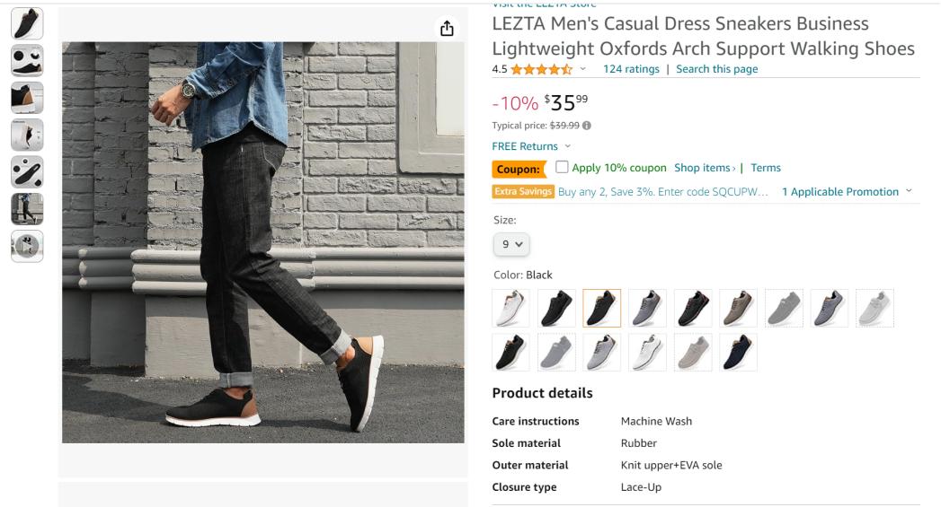This screenshot has height=507, width=941.
Task: Click Search this page link
Action: coord(716,69)
